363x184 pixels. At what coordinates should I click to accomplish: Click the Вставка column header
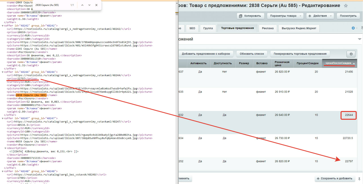(x=262, y=63)
